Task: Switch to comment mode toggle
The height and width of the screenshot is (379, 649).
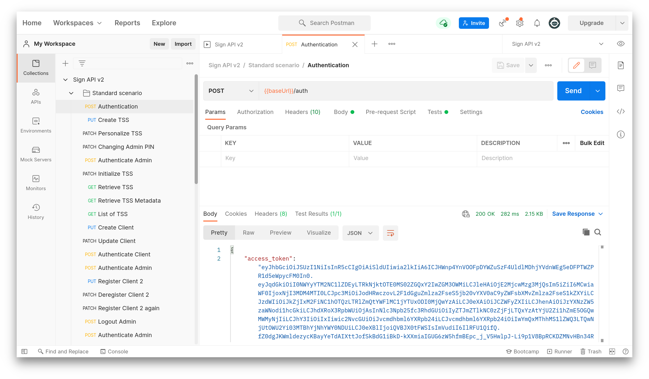Action: (x=592, y=65)
